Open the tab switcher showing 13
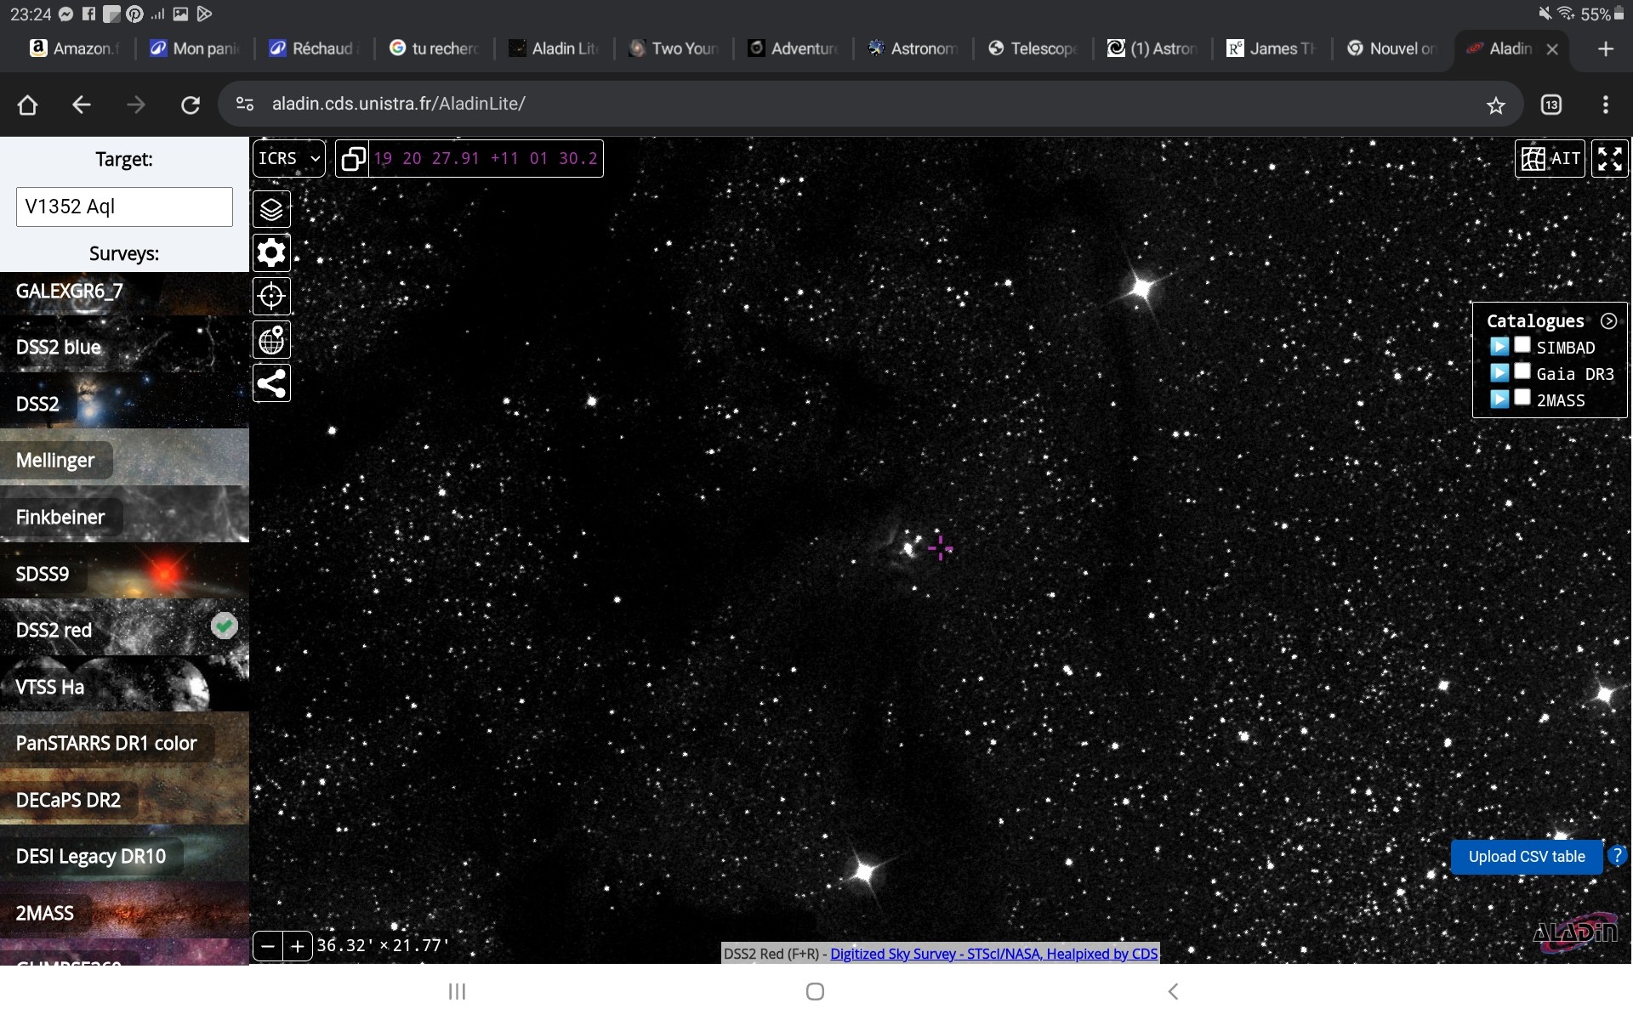 [1551, 105]
